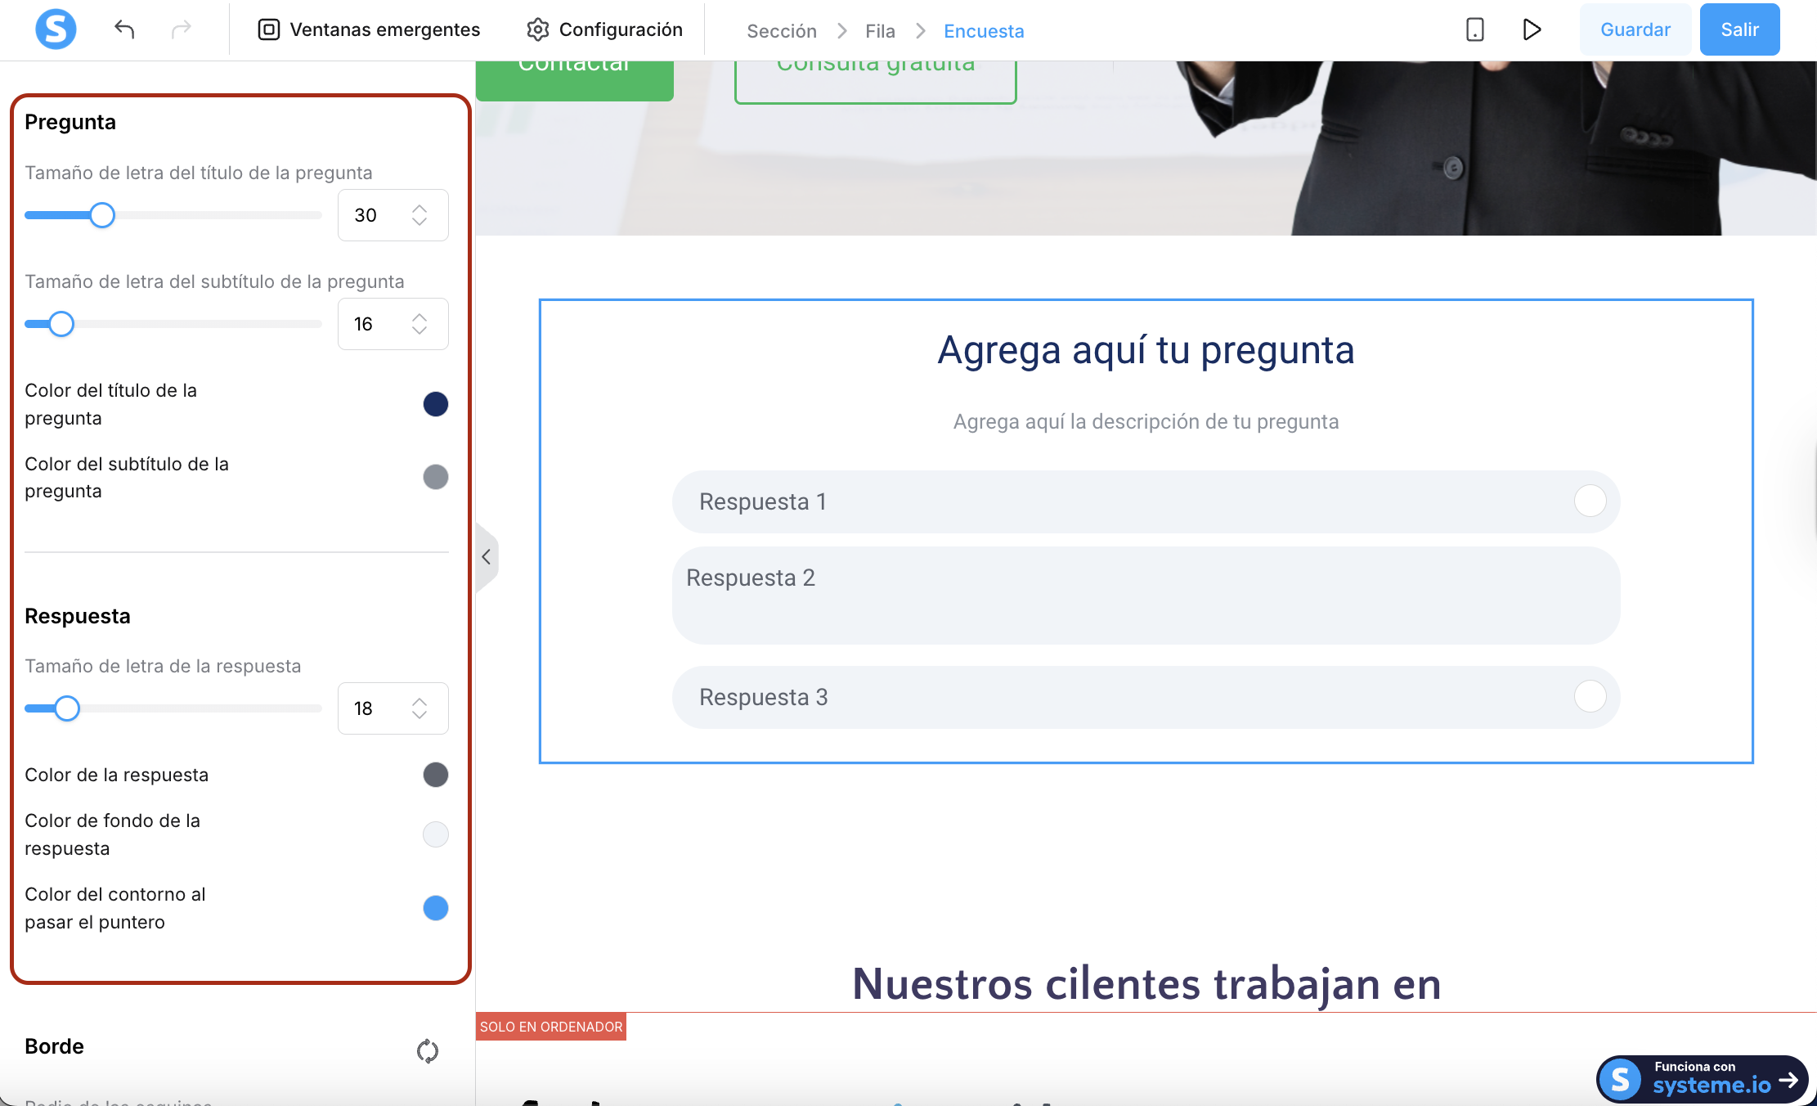
Task: Click the redo arrow icon
Action: pyautogui.click(x=181, y=29)
